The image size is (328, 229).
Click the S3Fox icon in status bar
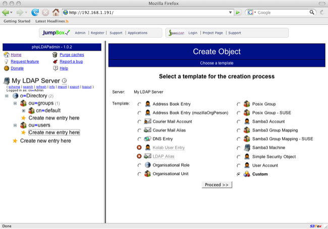click(316, 226)
